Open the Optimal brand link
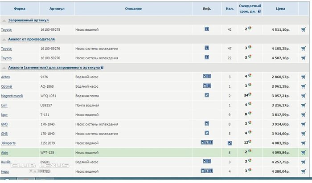 click(x=7, y=86)
